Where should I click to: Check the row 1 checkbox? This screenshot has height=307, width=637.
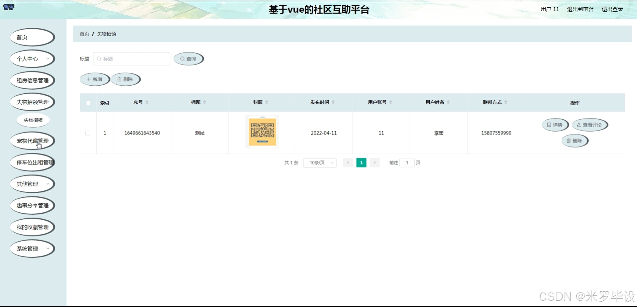pyautogui.click(x=88, y=133)
